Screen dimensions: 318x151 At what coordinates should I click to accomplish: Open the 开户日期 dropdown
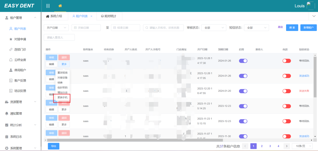[56, 28]
